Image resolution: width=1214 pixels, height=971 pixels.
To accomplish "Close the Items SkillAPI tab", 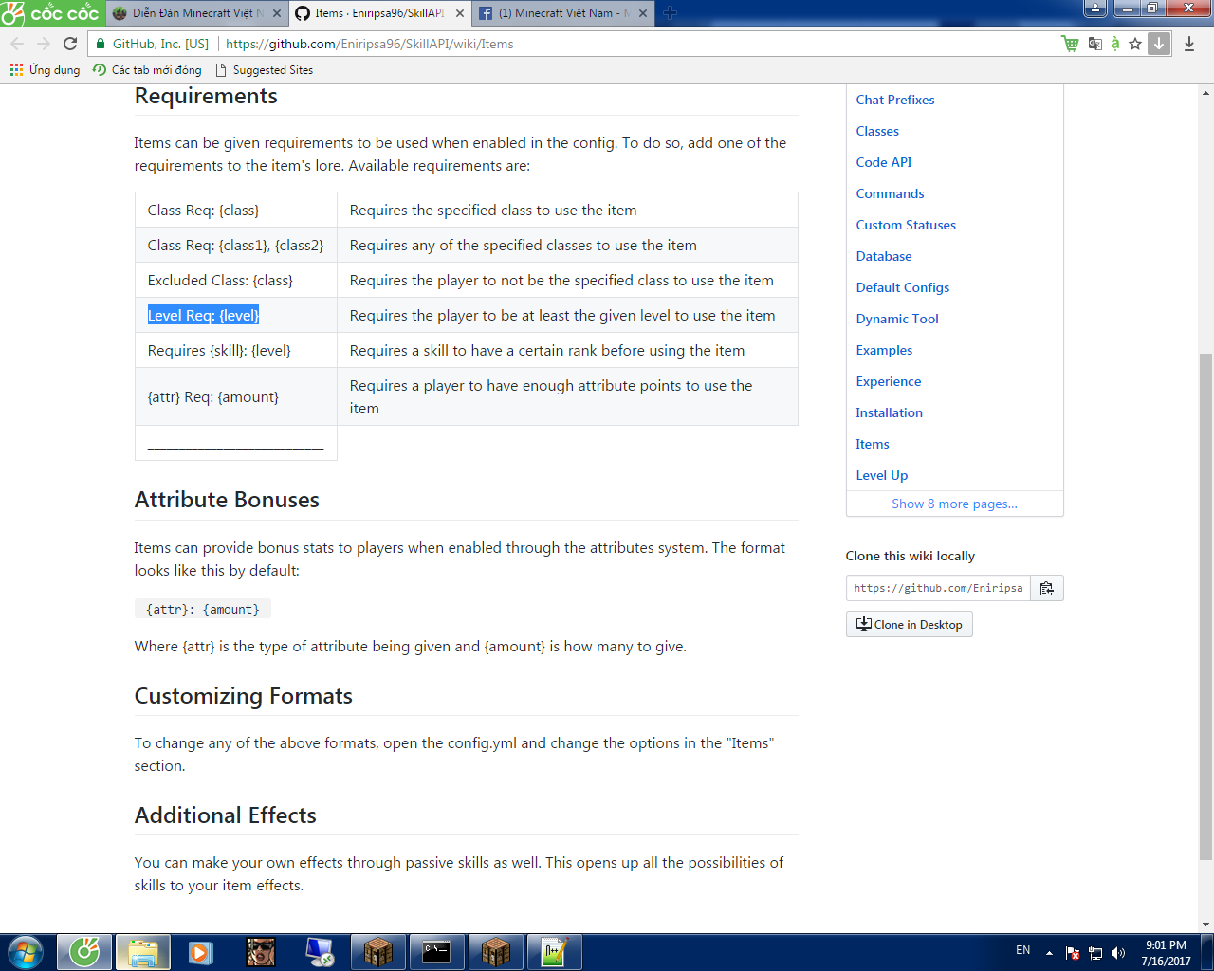I will point(460,13).
